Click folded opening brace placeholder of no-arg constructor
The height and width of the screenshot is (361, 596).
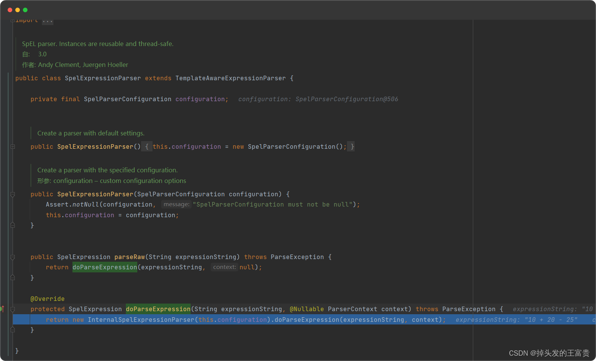(x=147, y=146)
